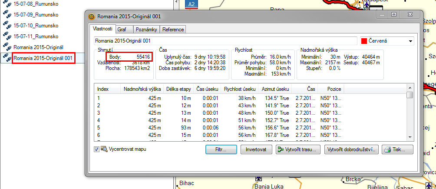Select the Reference tab
Viewport: 436px width, 189px height.
173,30
